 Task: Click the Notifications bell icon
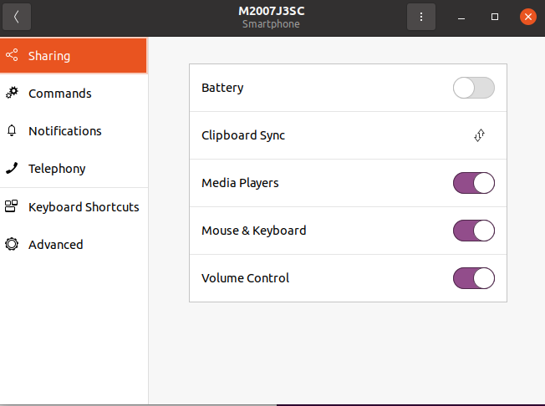pyautogui.click(x=12, y=131)
